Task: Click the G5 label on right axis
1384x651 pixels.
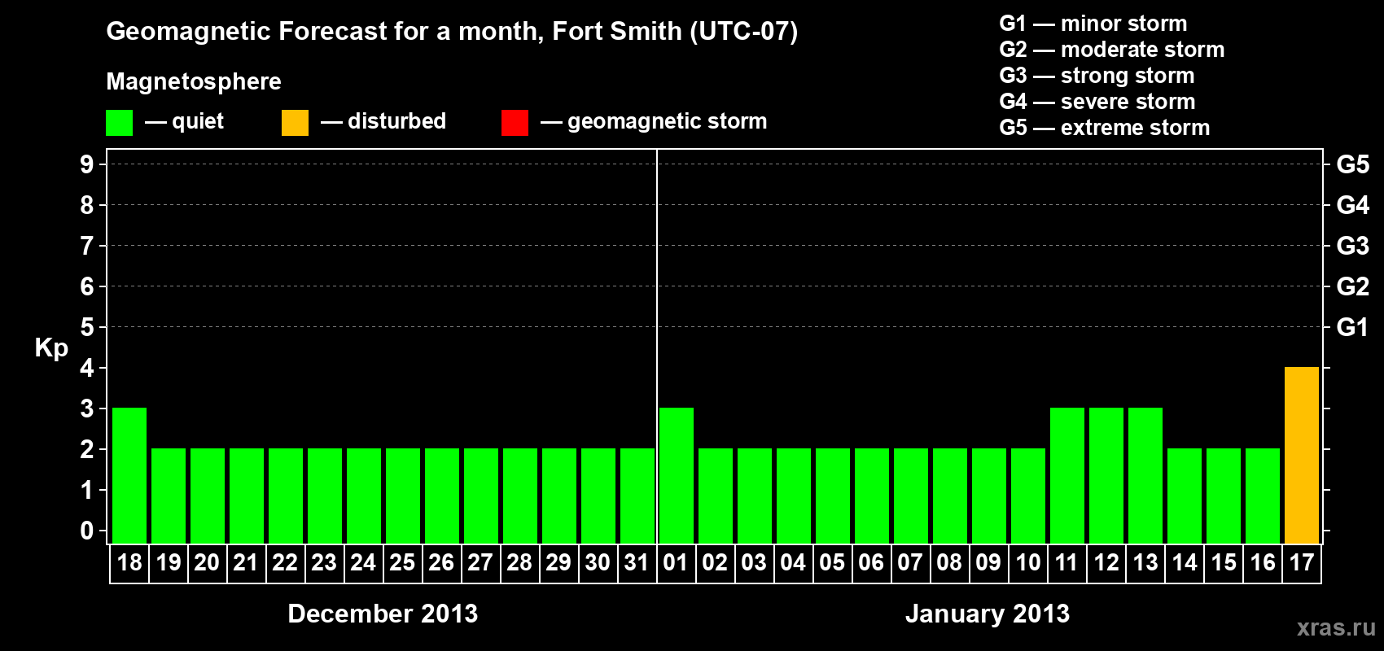Action: pyautogui.click(x=1353, y=164)
